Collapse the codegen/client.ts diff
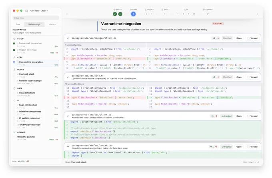 (68, 38)
